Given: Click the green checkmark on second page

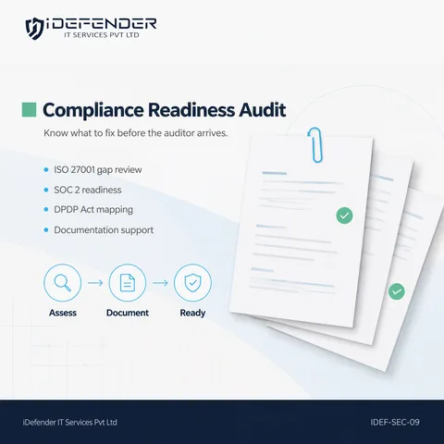Looking at the screenshot, I should 397,291.
